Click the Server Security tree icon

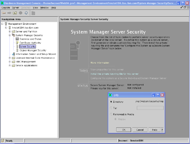(x=17, y=46)
